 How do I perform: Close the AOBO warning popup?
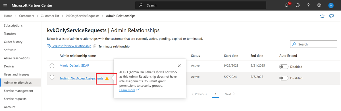(x=179, y=66)
